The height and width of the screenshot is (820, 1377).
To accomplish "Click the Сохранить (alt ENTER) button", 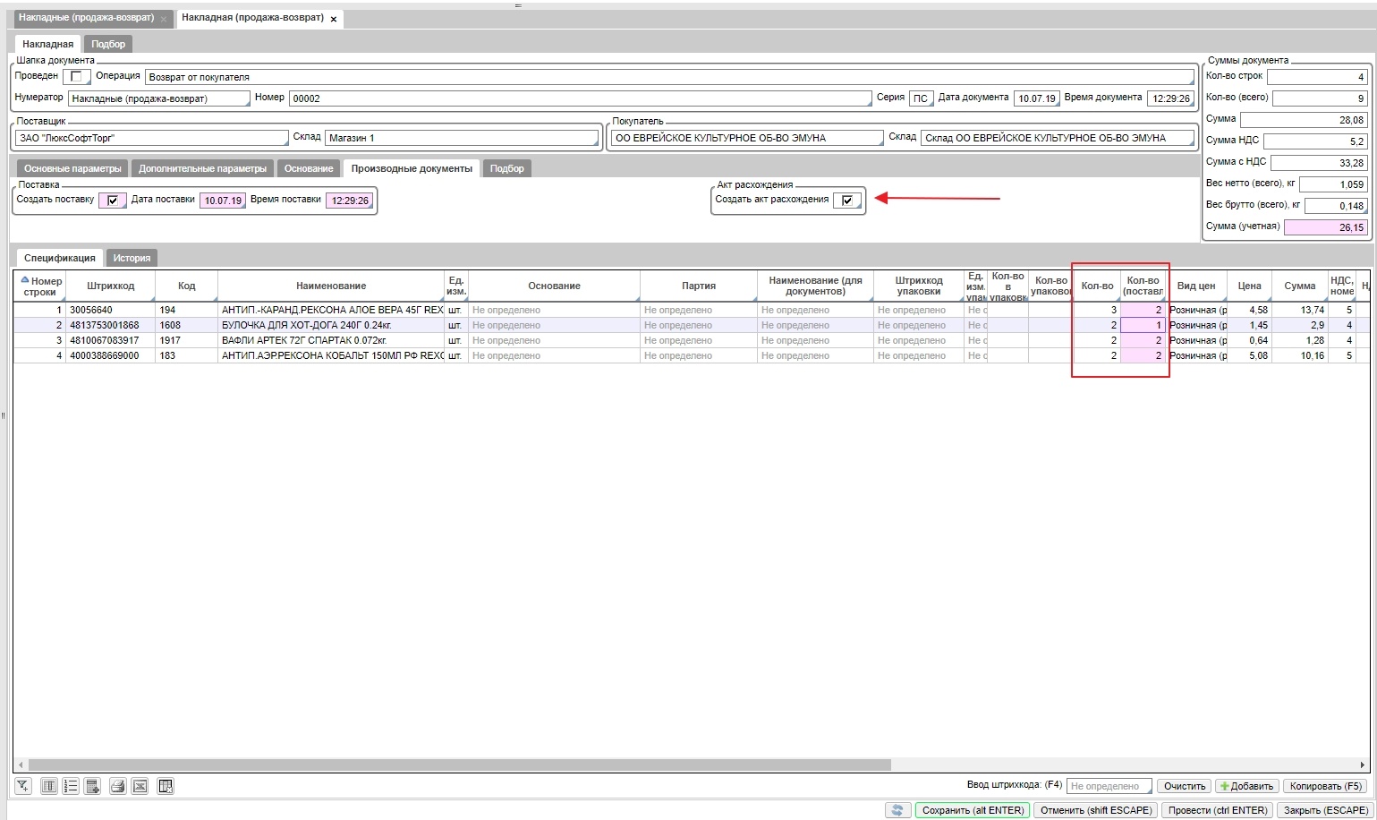I will 973,810.
